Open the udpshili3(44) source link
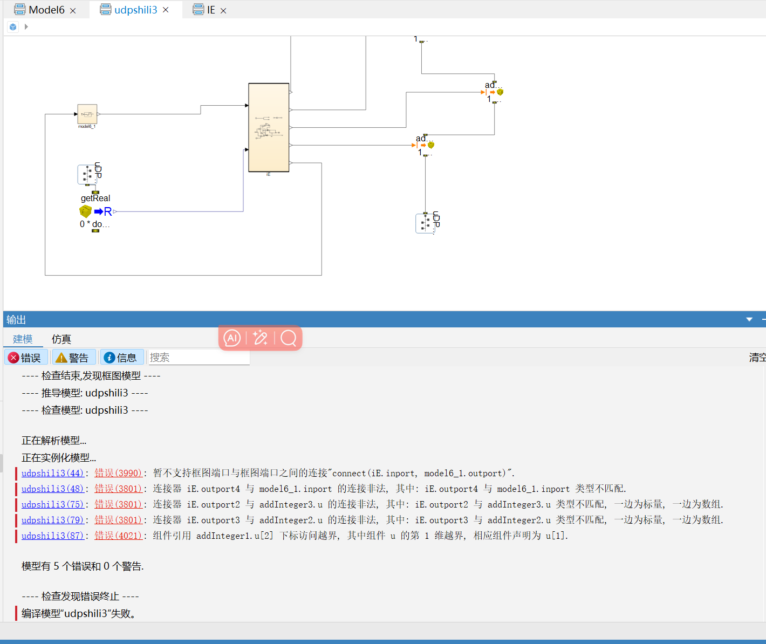This screenshot has width=766, height=644. 53,473
